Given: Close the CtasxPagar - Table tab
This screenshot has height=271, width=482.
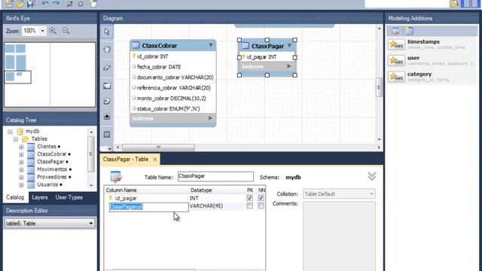Looking at the screenshot, I should tap(155, 159).
